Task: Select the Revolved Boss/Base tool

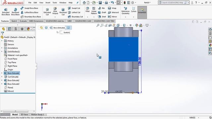Action: [15, 12]
